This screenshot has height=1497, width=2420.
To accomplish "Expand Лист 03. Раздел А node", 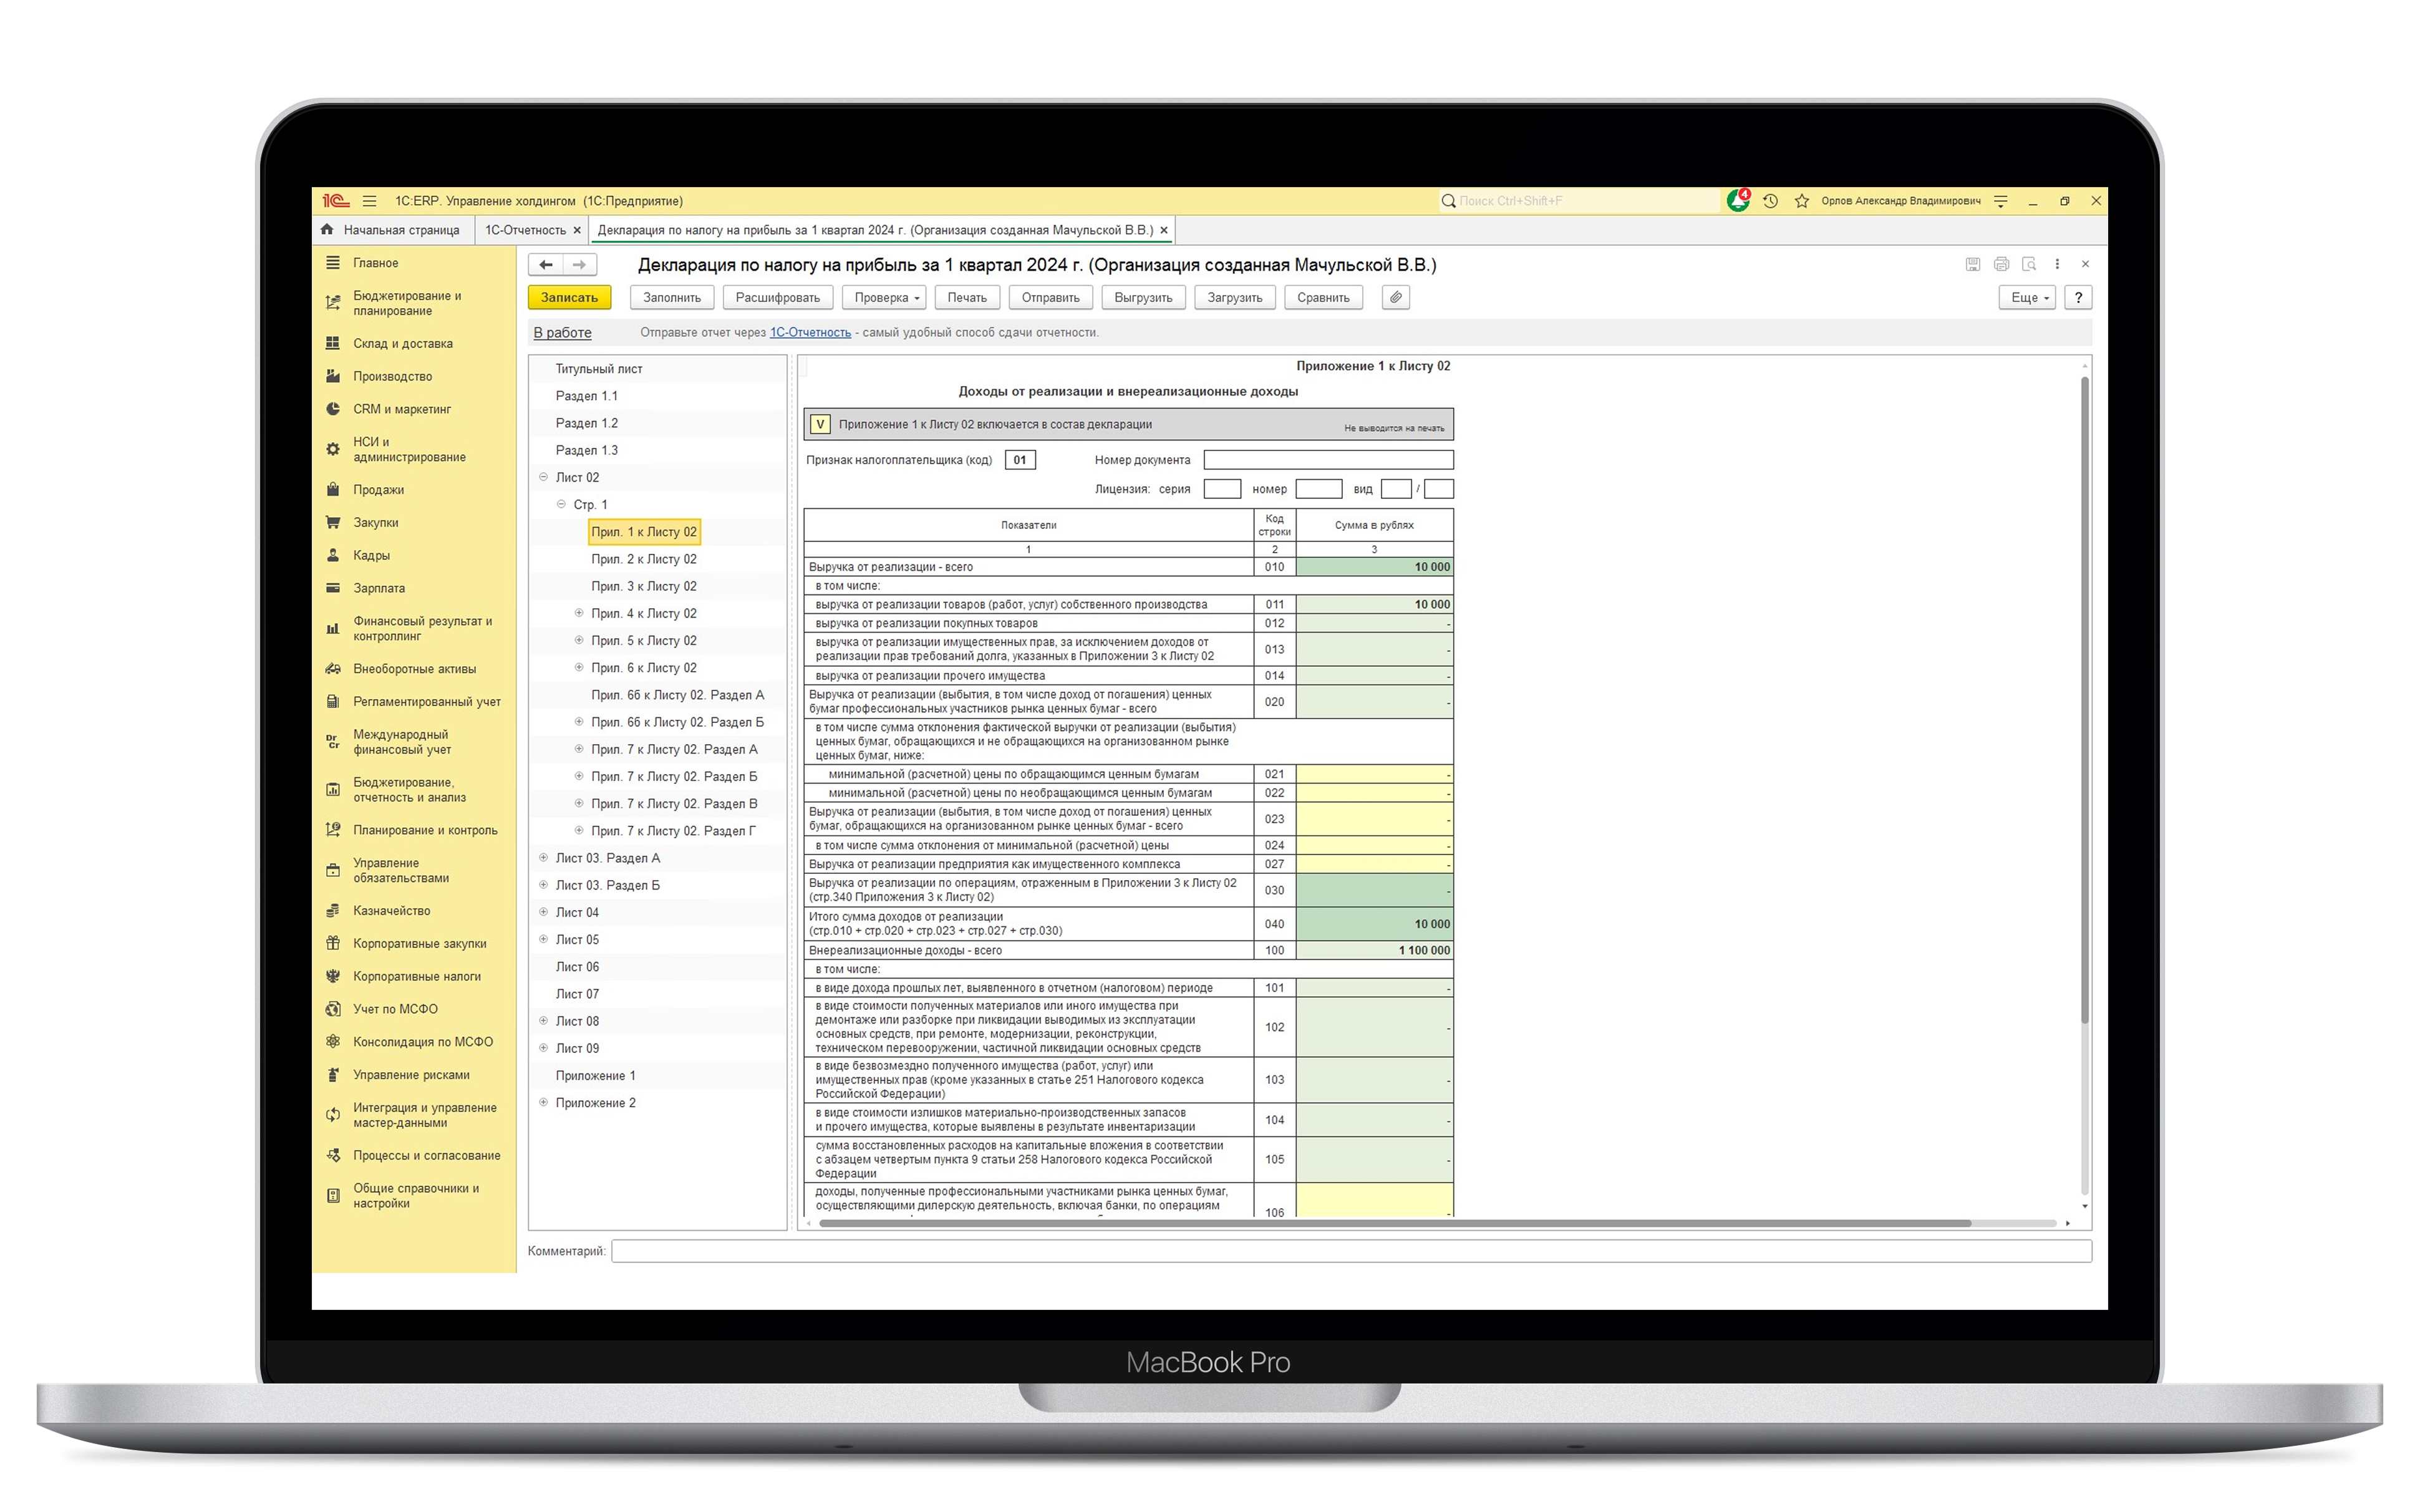I will [x=543, y=858].
